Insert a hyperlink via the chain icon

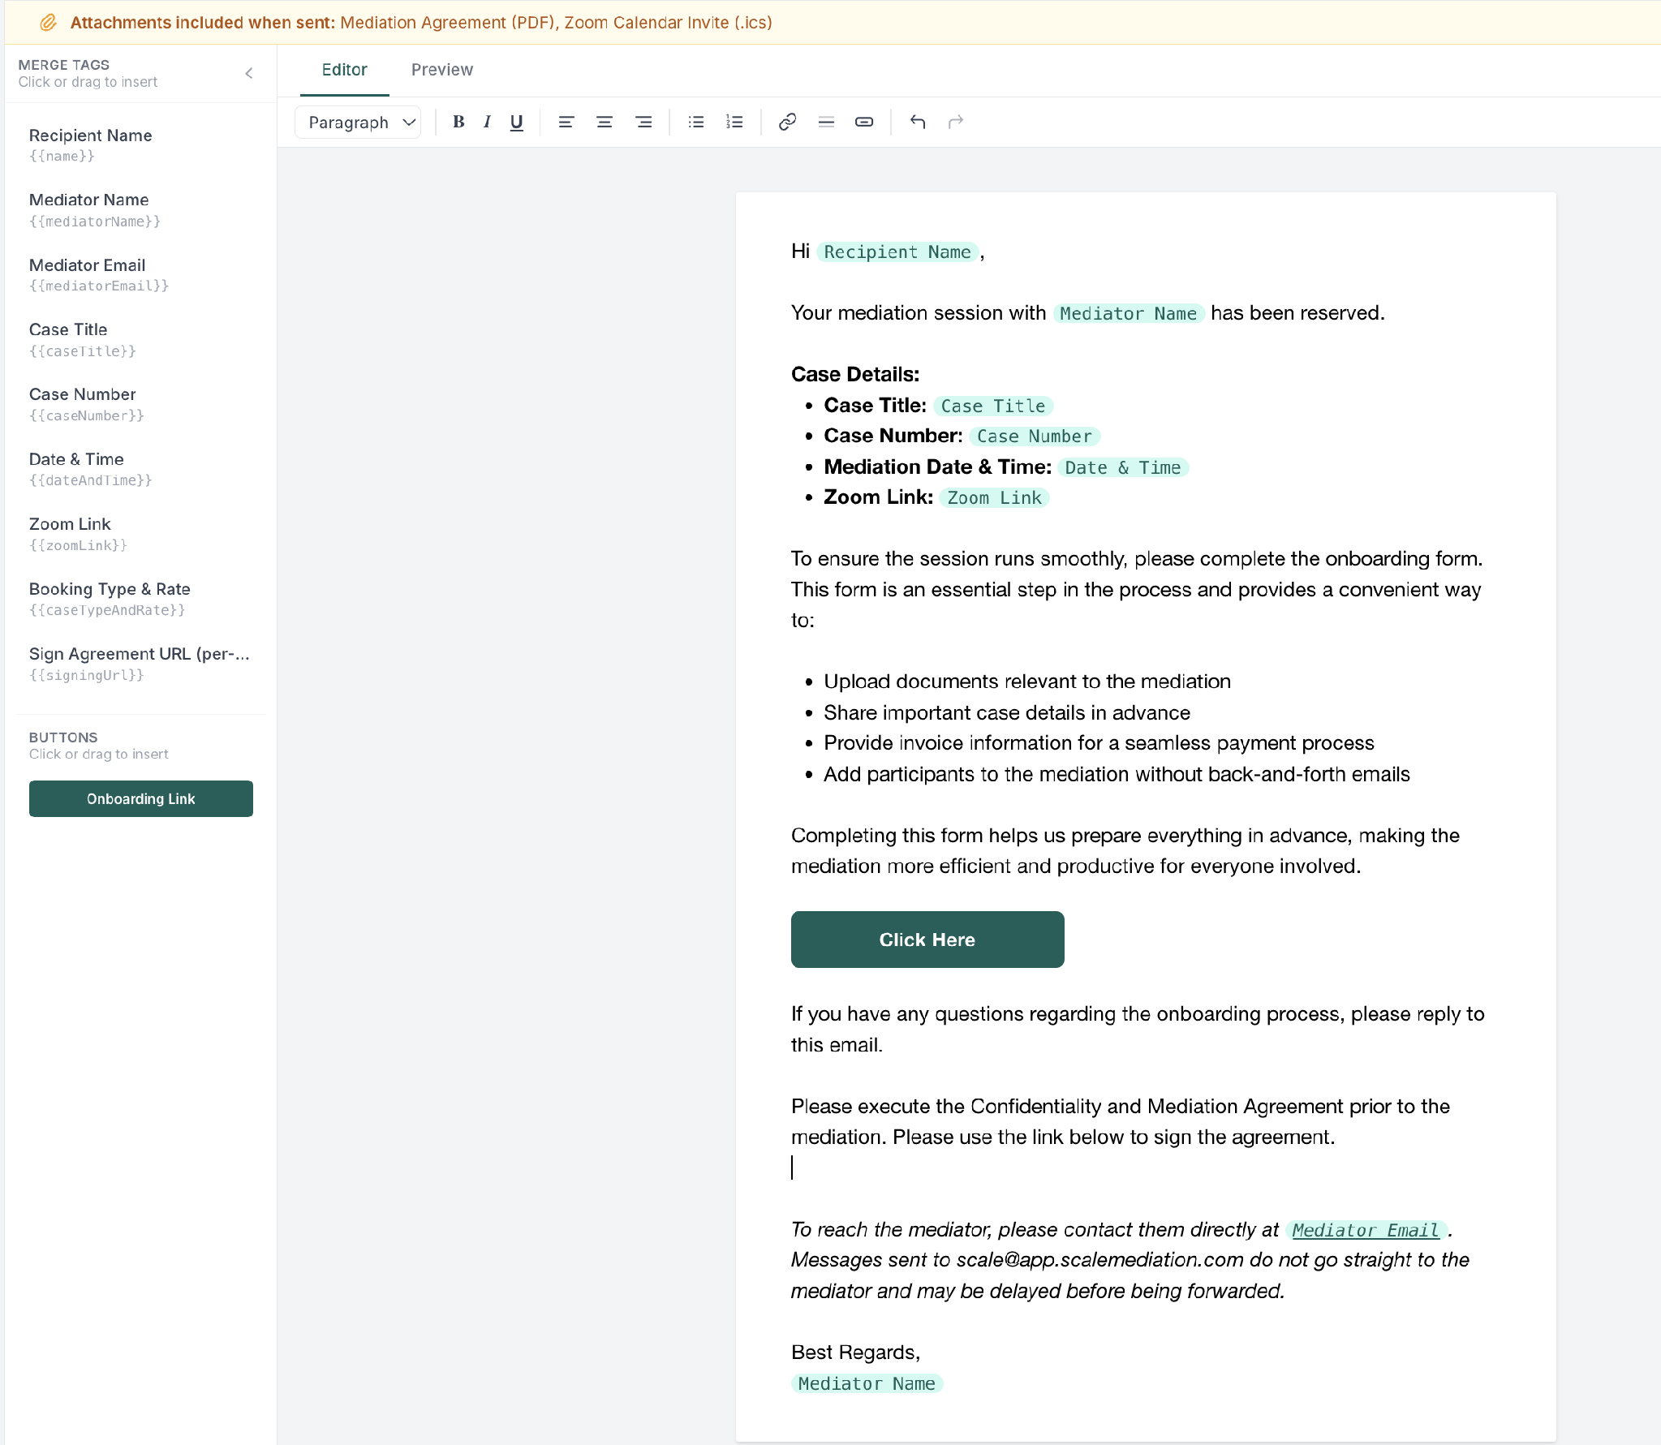(787, 122)
